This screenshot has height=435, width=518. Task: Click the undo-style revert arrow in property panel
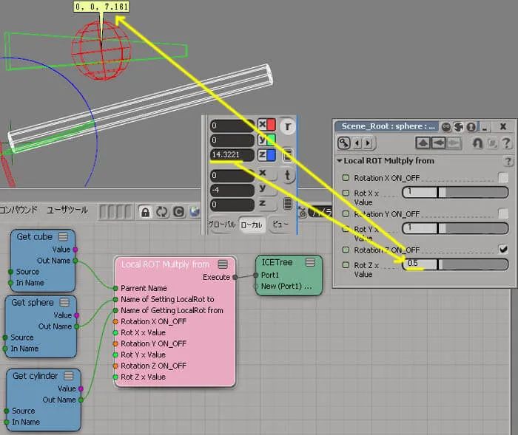477,143
